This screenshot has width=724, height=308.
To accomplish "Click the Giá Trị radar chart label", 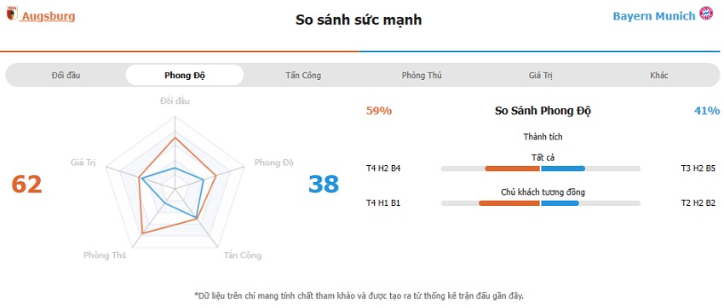I will click(83, 163).
